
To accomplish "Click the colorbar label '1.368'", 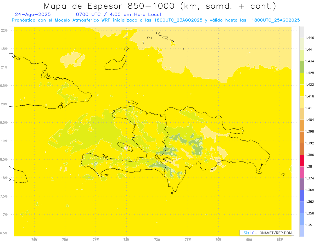I will pyautogui.click(x=310, y=190).
